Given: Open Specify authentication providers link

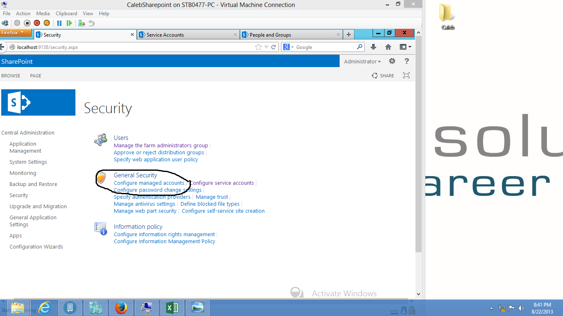Looking at the screenshot, I should click(x=152, y=197).
